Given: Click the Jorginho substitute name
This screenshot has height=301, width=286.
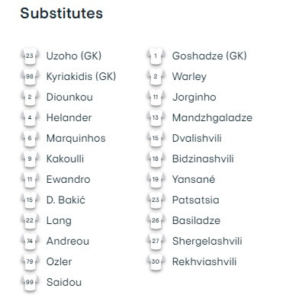Looking at the screenshot, I should point(194,98).
